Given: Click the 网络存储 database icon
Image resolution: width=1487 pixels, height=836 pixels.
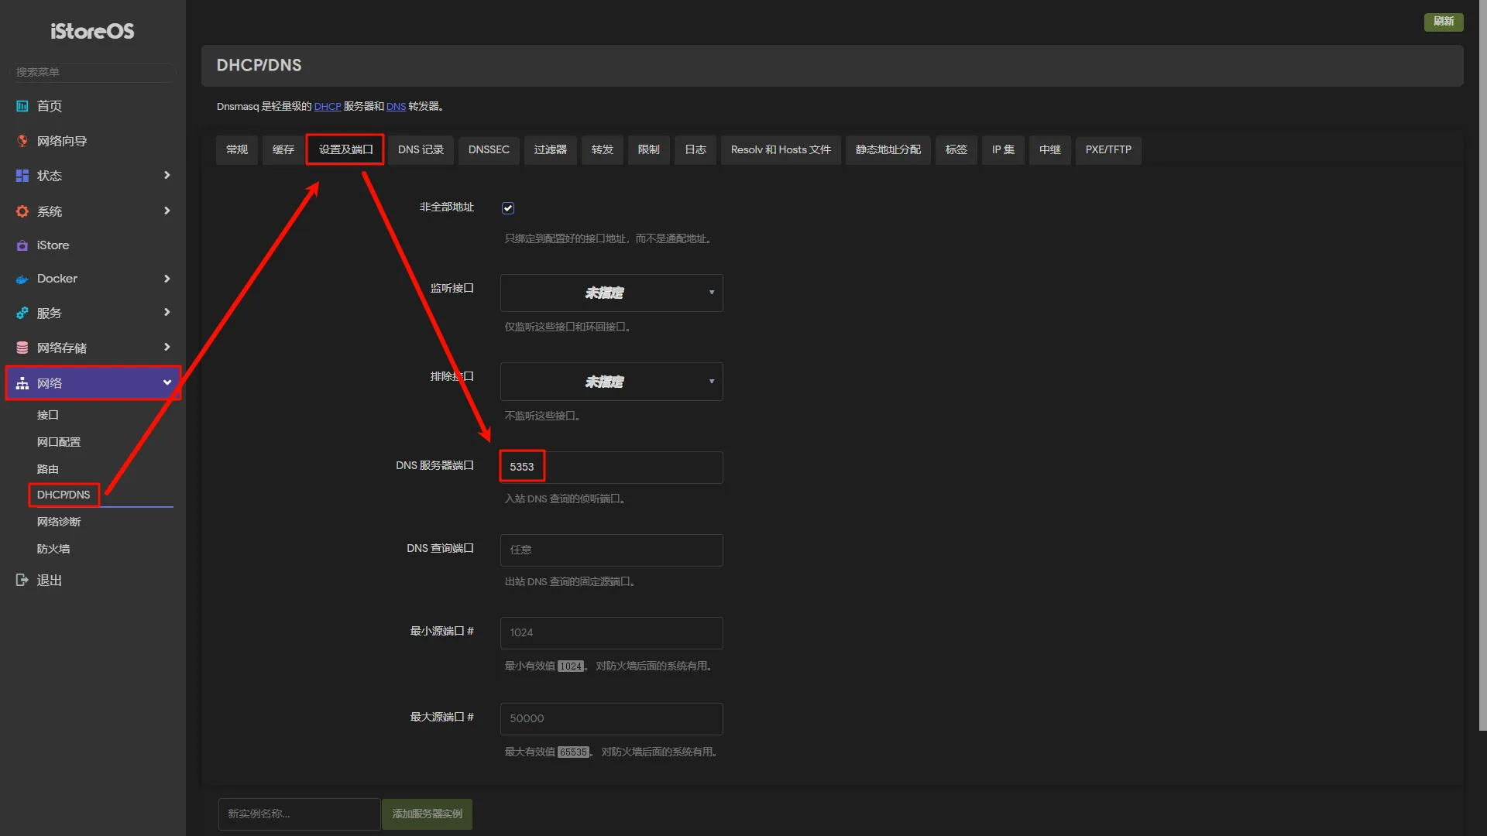Looking at the screenshot, I should 22,348.
